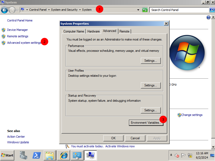Open Server Manager from the taskbar

coord(24,155)
